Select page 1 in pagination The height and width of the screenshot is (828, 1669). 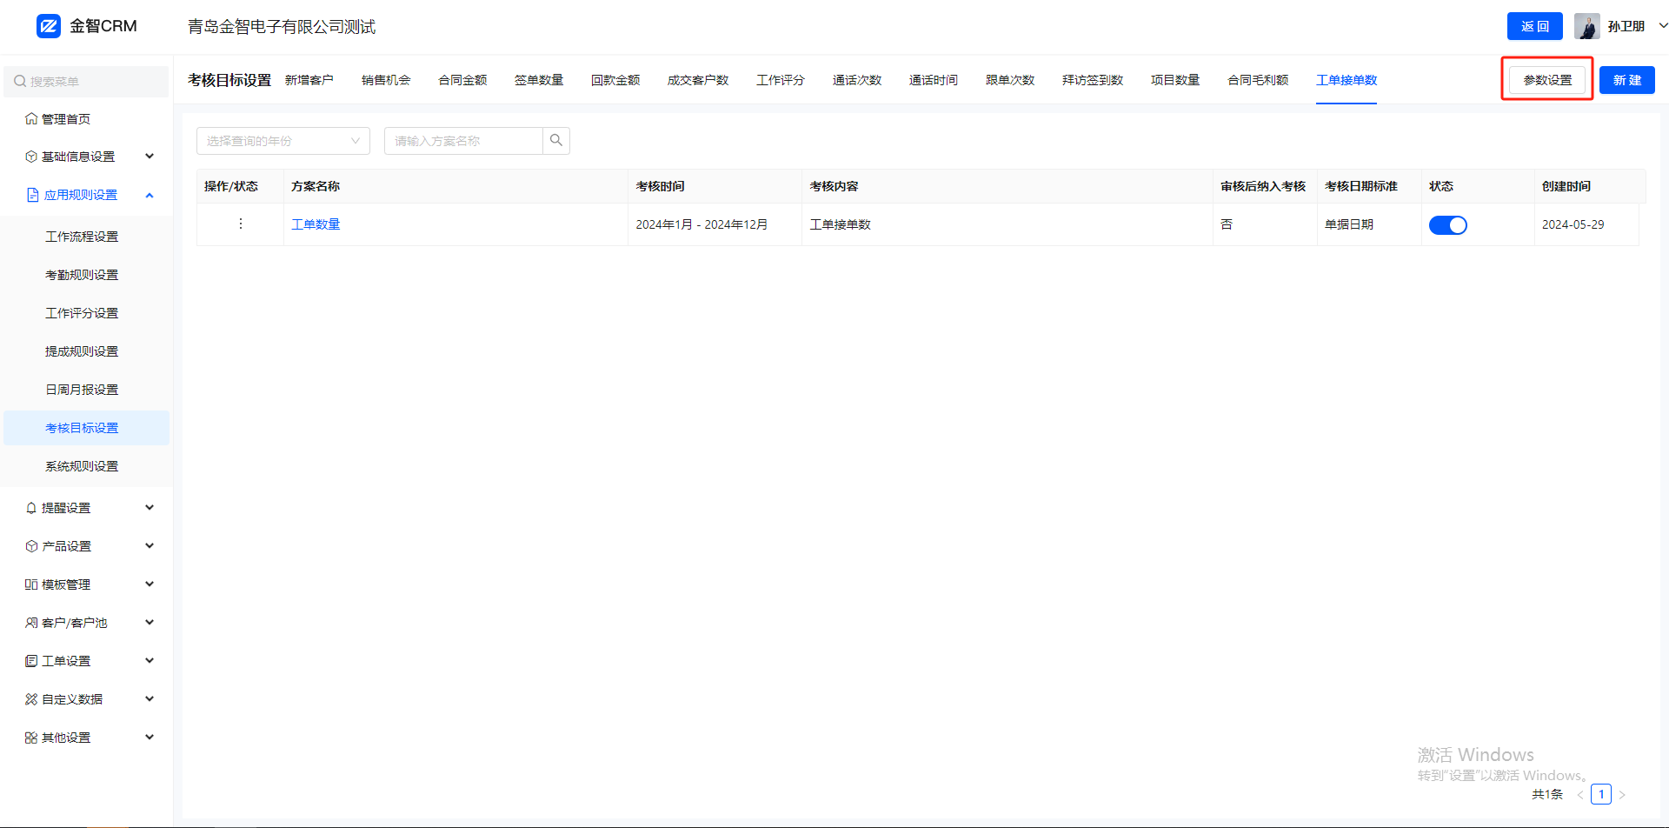1601,794
